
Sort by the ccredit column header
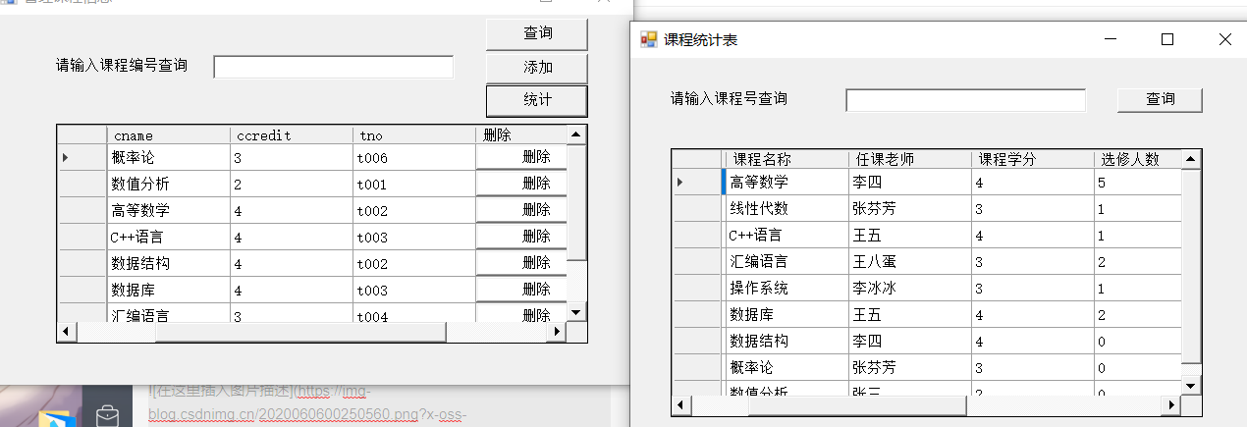(x=292, y=134)
